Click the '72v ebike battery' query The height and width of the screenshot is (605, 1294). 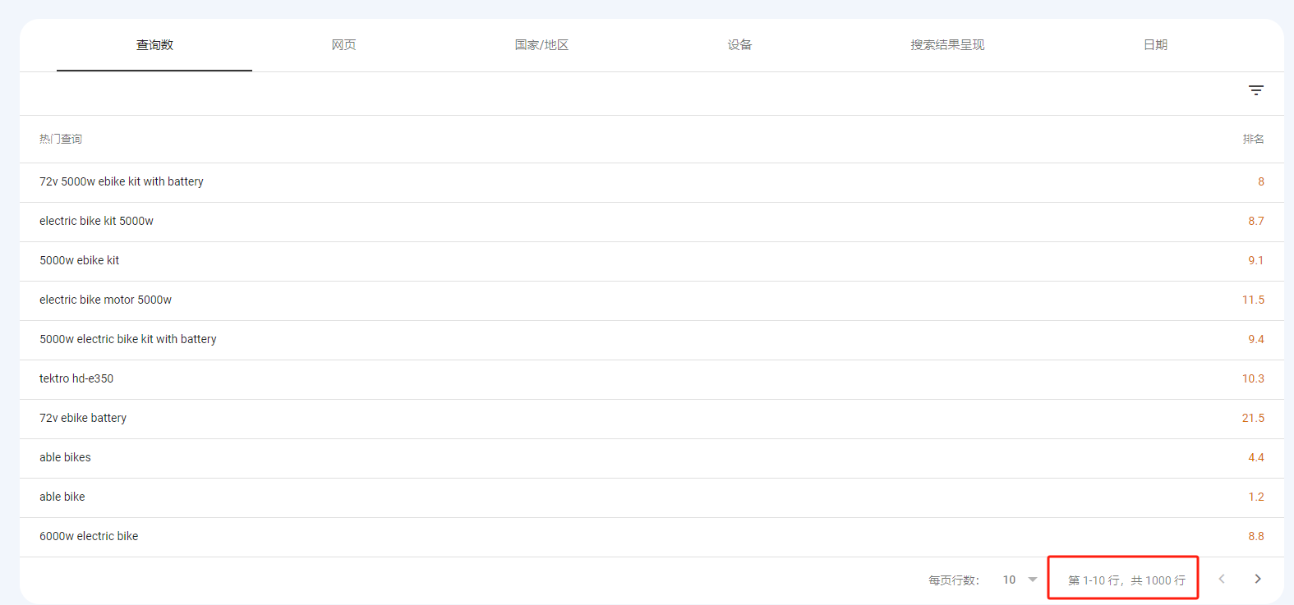tap(83, 419)
